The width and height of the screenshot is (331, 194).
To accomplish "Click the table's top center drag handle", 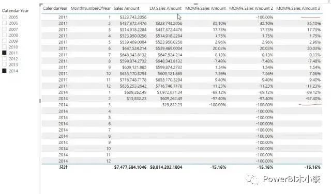I will tap(195, 4).
